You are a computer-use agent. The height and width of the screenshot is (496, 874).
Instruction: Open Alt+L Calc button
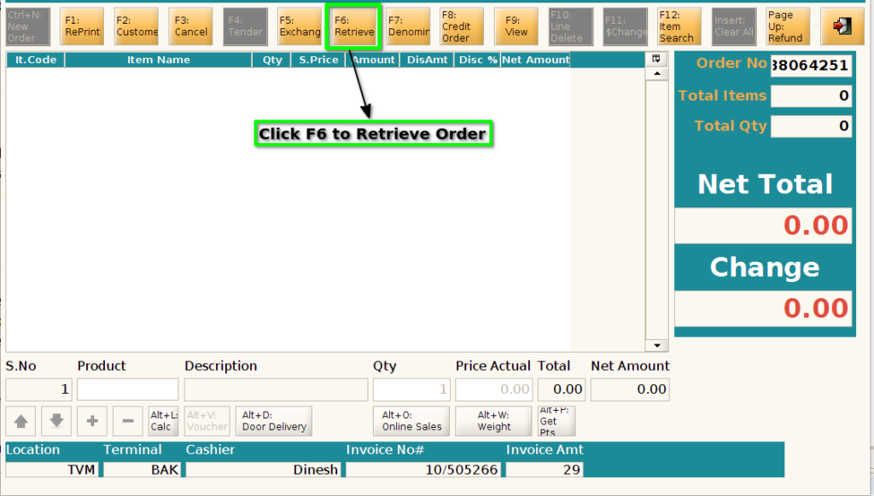[163, 421]
